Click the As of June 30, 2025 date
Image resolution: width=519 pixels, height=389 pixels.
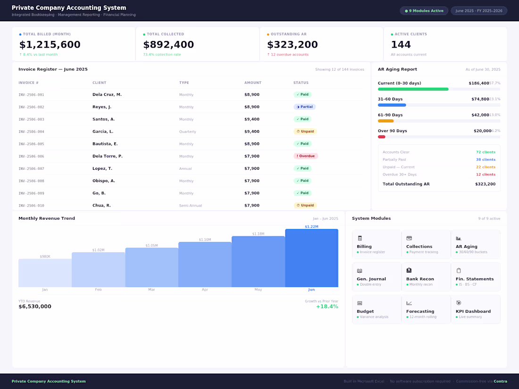pyautogui.click(x=483, y=69)
